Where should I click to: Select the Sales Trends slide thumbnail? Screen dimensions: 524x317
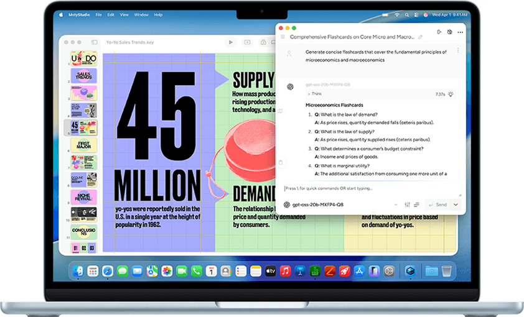tap(83, 76)
